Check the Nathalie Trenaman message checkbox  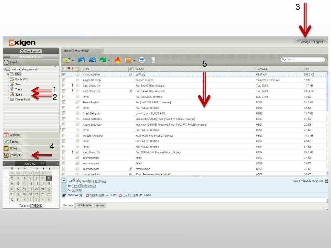[64, 135]
